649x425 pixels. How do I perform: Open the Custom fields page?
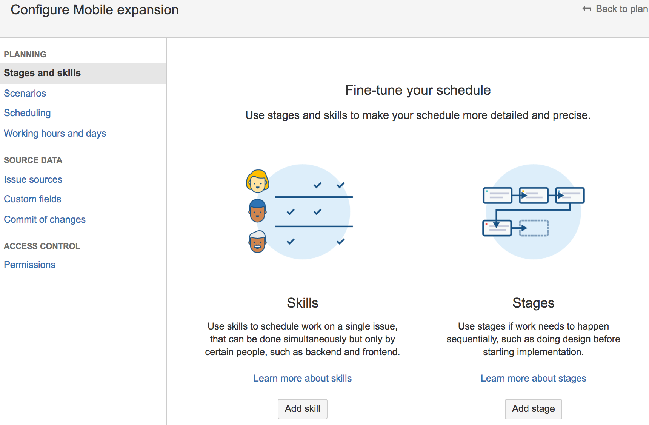(32, 199)
